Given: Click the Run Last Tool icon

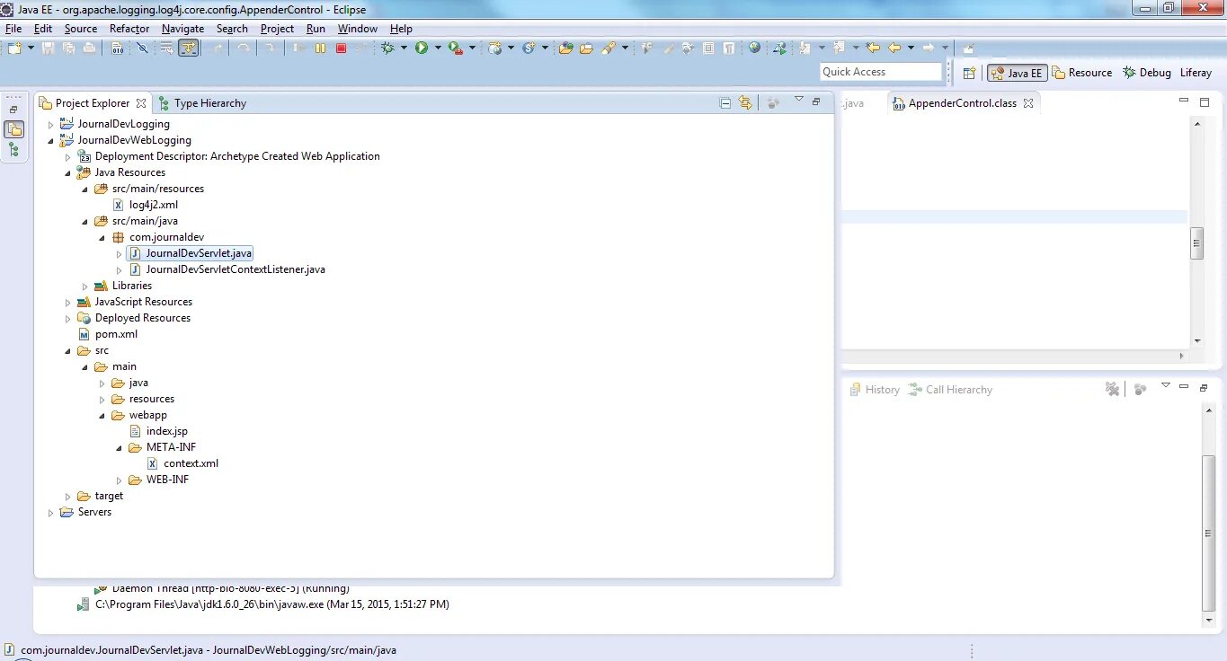Looking at the screenshot, I should coord(455,48).
